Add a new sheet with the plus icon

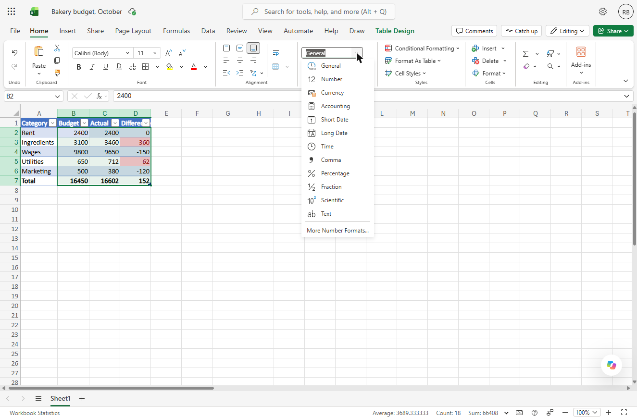82,398
